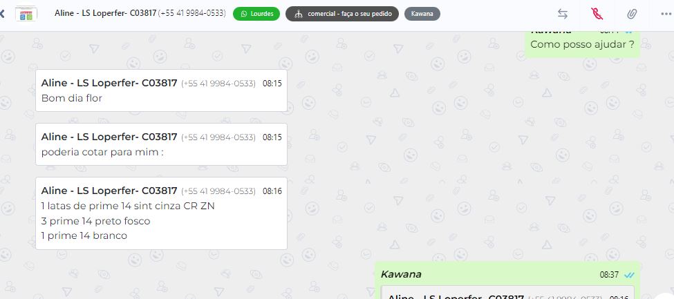The width and height of the screenshot is (674, 299).
Task: Go back using the left chevron
Action: tap(1, 14)
